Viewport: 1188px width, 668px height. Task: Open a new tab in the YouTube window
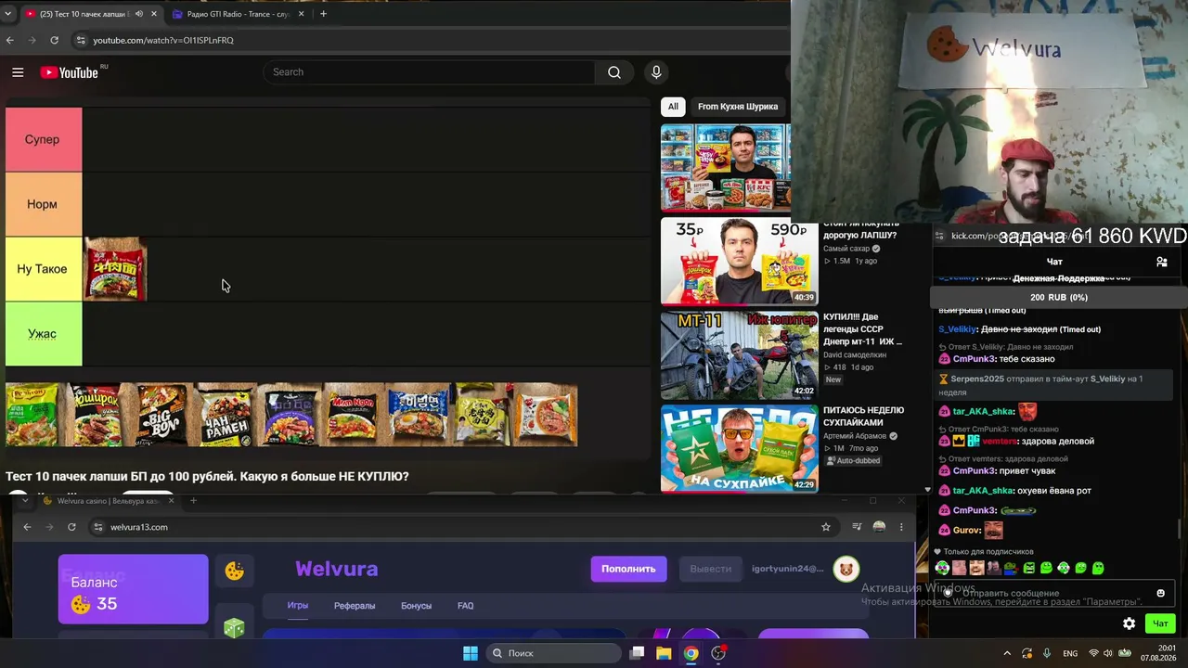coord(323,14)
